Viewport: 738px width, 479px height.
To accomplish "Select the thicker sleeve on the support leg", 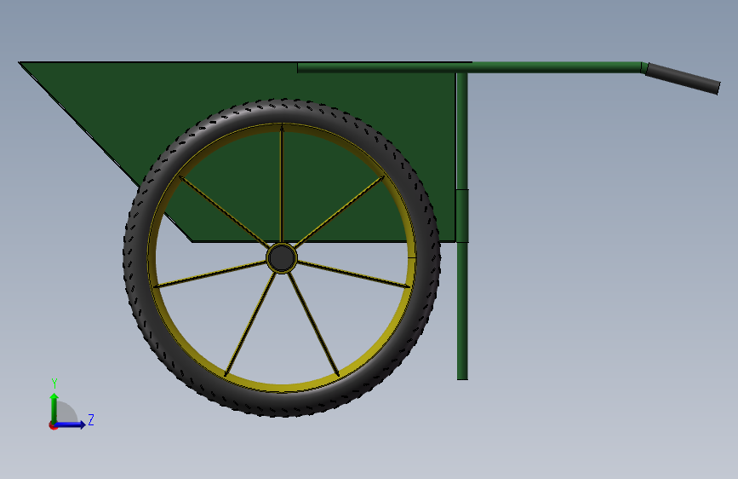I will 462,216.
